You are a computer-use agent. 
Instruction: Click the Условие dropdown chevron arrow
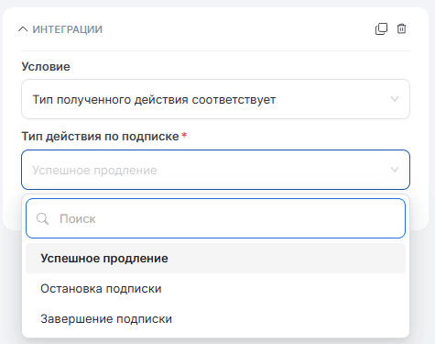[395, 99]
